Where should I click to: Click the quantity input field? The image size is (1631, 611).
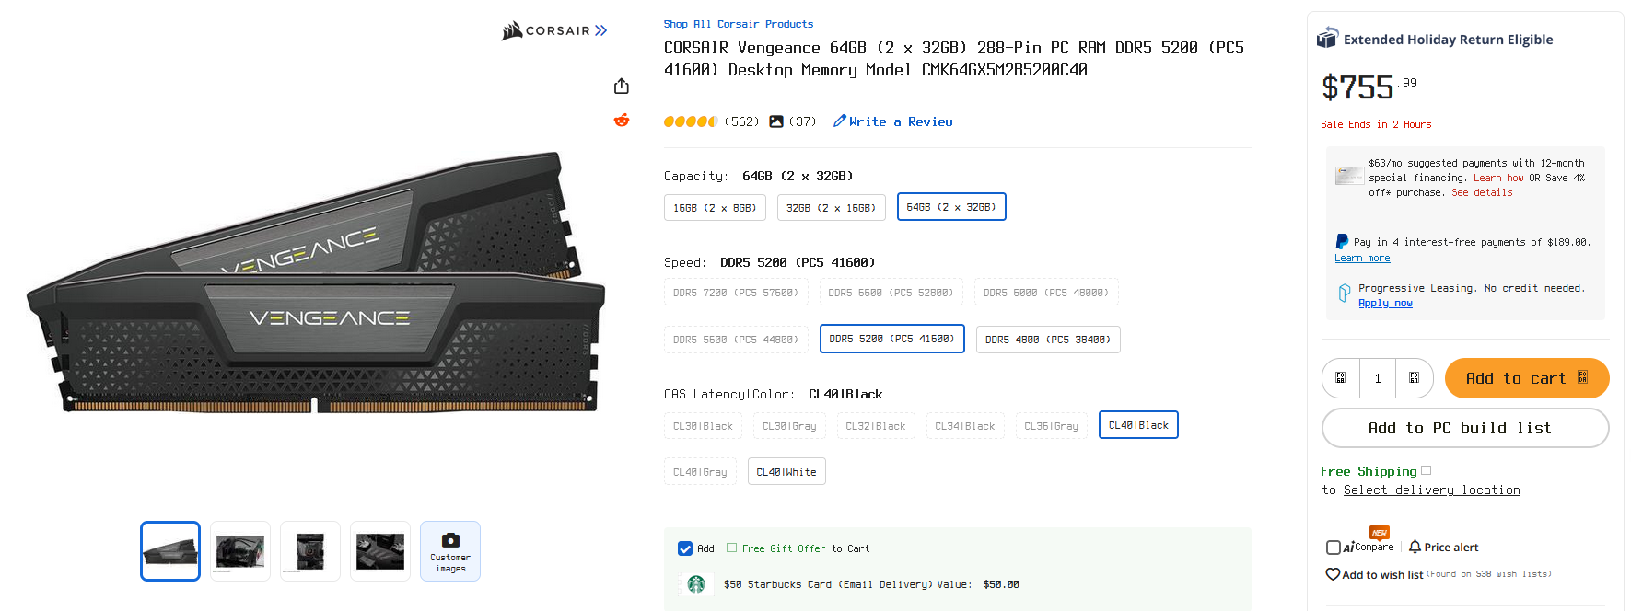(x=1378, y=378)
